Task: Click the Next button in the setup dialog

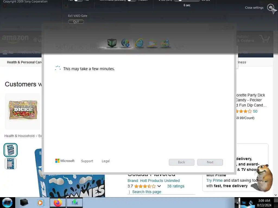Action: (210, 162)
